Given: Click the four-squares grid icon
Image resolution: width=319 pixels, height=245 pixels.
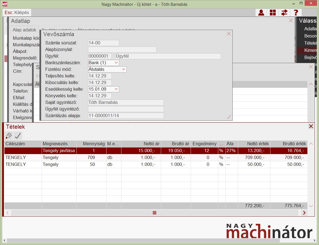Looking at the screenshot, I should pyautogui.click(x=273, y=13).
